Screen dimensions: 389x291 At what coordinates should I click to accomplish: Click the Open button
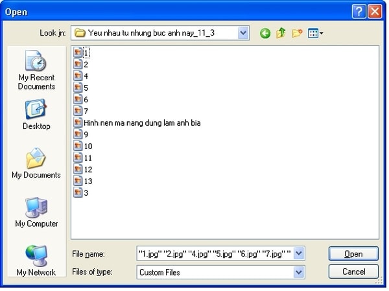coord(353,253)
